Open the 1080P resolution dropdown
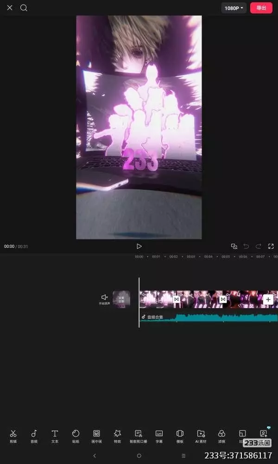Screen dimensions: 278x464 (x=234, y=8)
